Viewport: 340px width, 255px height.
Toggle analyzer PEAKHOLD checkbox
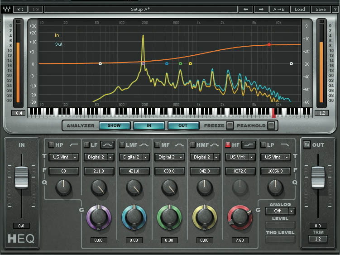pyautogui.click(x=271, y=125)
